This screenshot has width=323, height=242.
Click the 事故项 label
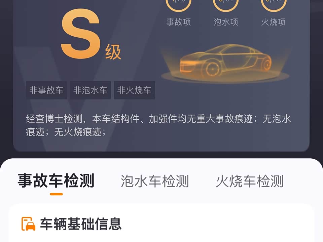point(179,22)
